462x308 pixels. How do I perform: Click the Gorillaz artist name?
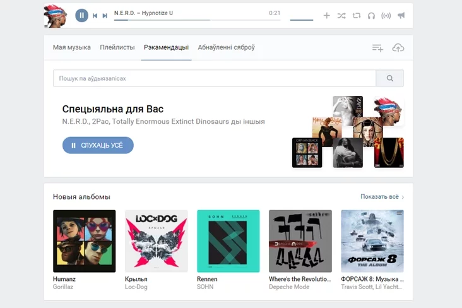[63, 287]
